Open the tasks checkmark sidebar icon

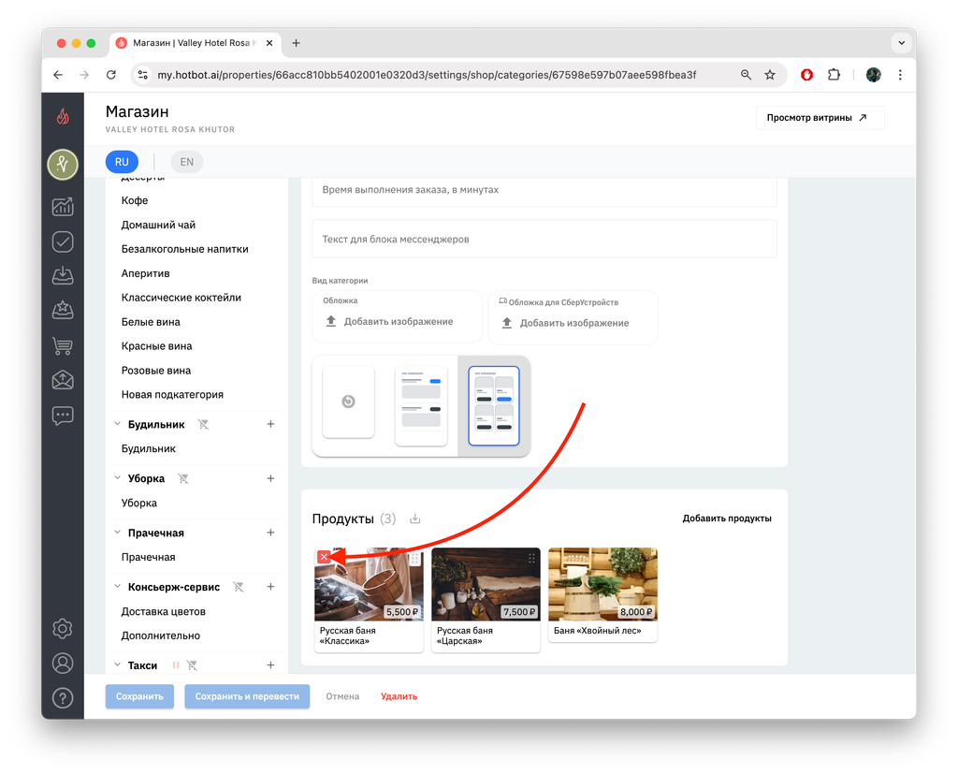click(x=63, y=241)
